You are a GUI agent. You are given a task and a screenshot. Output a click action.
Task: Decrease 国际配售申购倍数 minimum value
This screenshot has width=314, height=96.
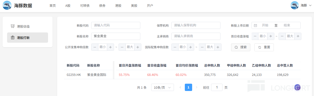pyautogui.click(x=175, y=47)
